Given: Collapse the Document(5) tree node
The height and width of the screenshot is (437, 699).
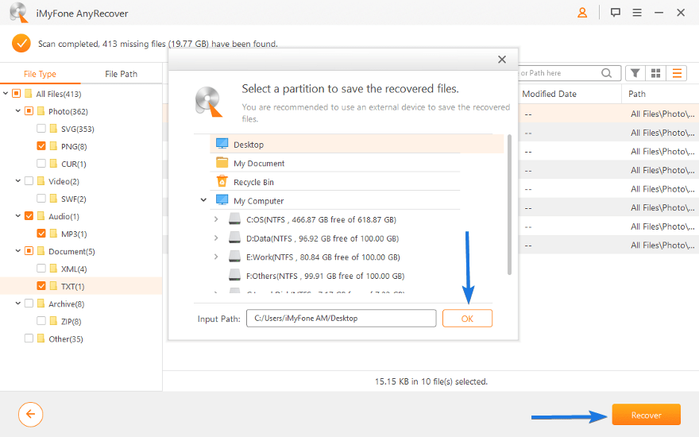Looking at the screenshot, I should 17,251.
